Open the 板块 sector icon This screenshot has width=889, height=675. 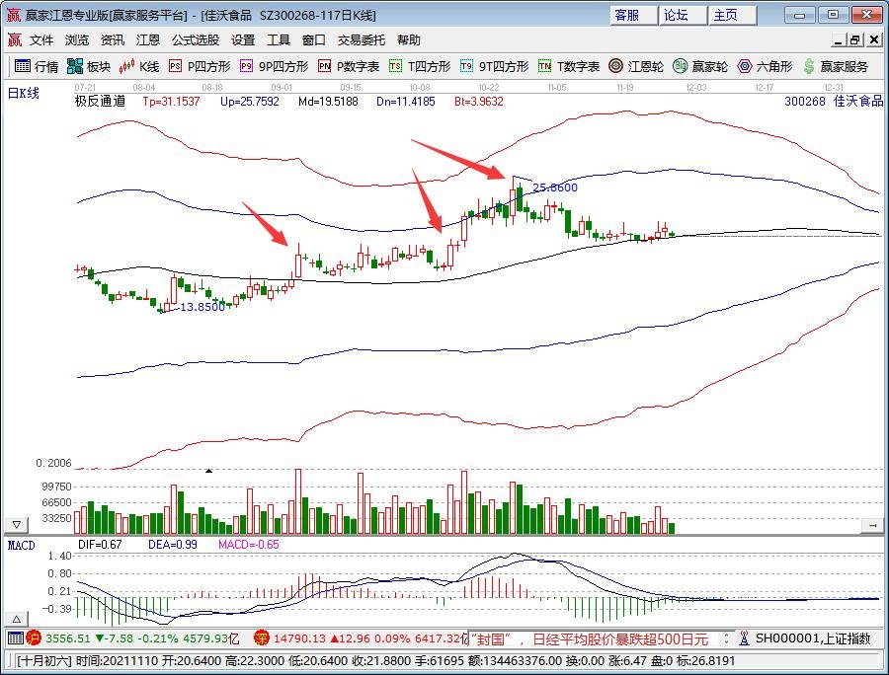74,66
